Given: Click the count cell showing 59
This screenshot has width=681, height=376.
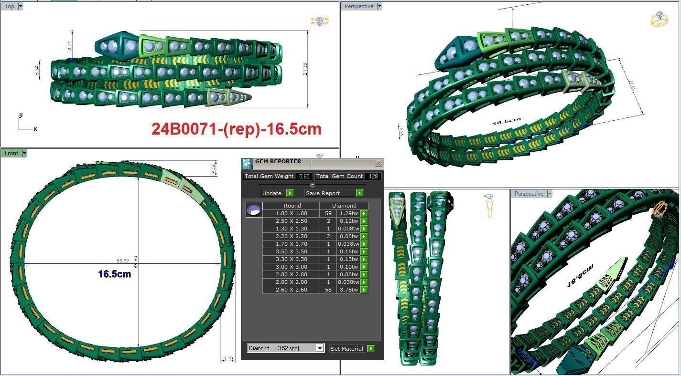Looking at the screenshot, I should [x=328, y=213].
